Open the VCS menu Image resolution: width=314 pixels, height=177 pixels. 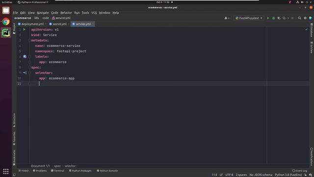tap(94, 13)
